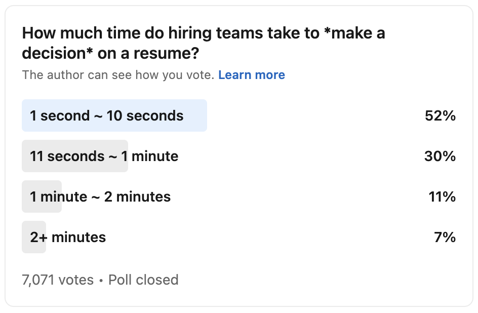Click the 52% result percentage
The height and width of the screenshot is (313, 478).
(x=440, y=116)
